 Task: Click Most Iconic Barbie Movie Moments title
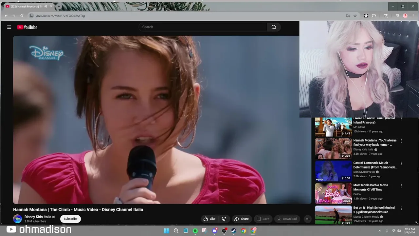click(x=371, y=187)
